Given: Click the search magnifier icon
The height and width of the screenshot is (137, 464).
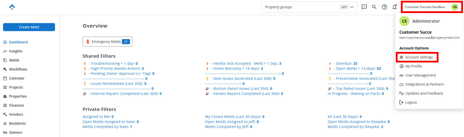Looking at the screenshot, I should click(x=374, y=7).
